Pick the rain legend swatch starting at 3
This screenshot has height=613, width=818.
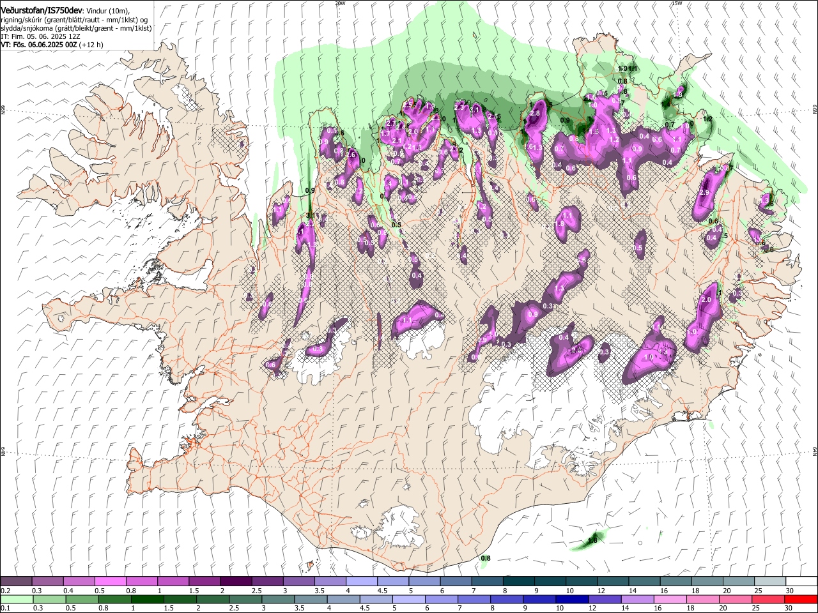[278, 599]
